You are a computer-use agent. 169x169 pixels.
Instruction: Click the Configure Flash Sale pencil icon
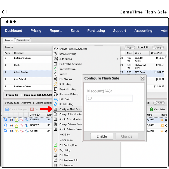coord(55,109)
